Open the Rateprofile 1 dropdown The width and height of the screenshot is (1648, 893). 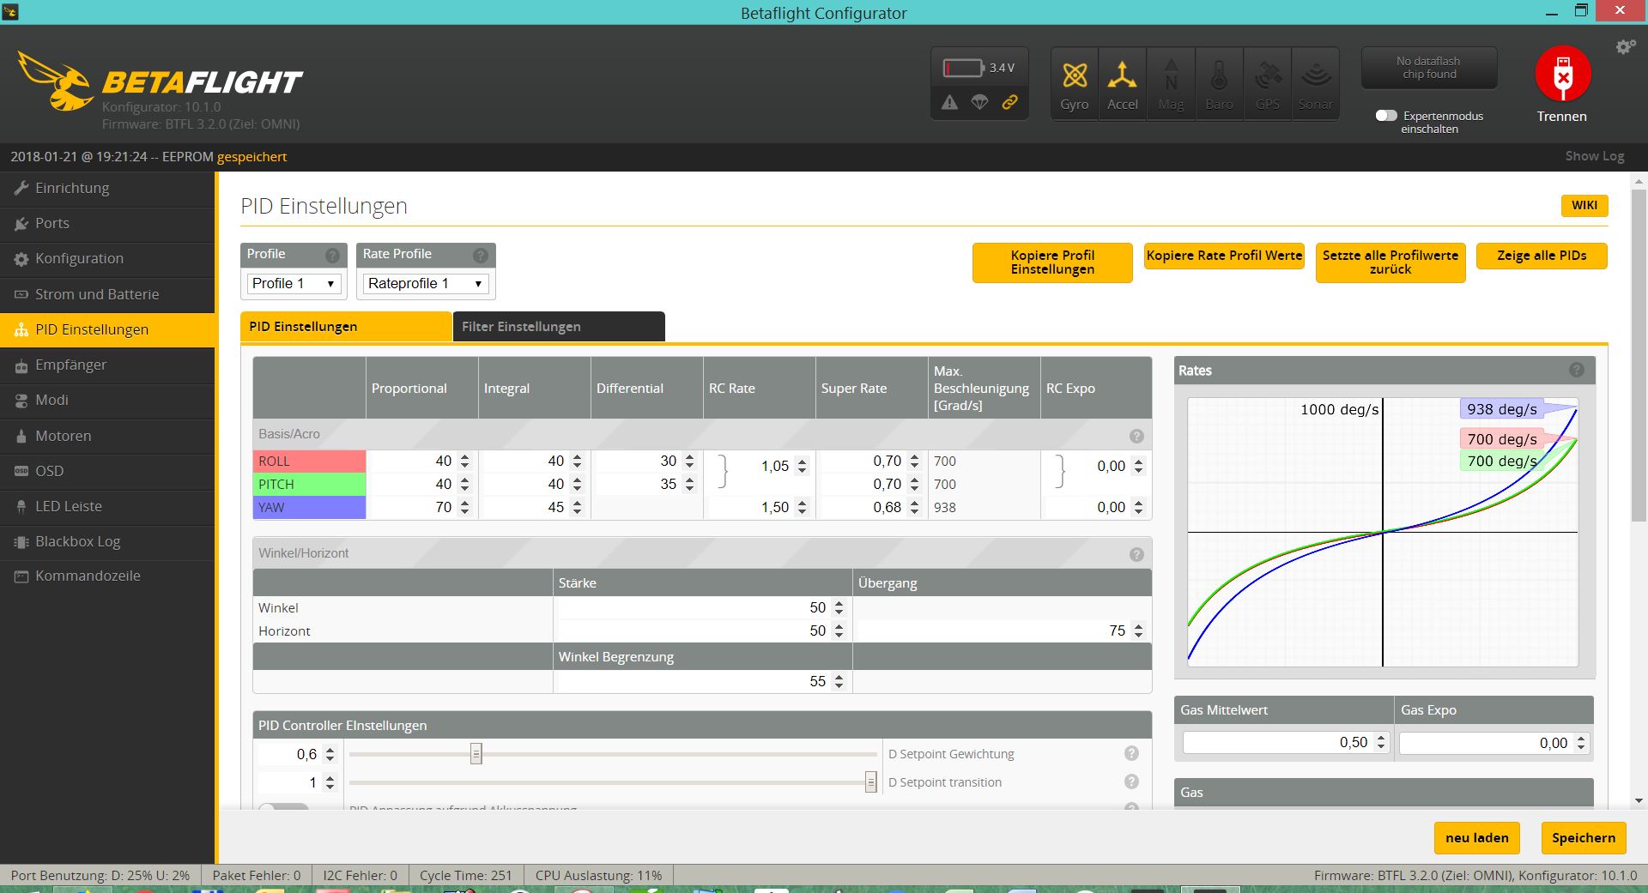(426, 283)
